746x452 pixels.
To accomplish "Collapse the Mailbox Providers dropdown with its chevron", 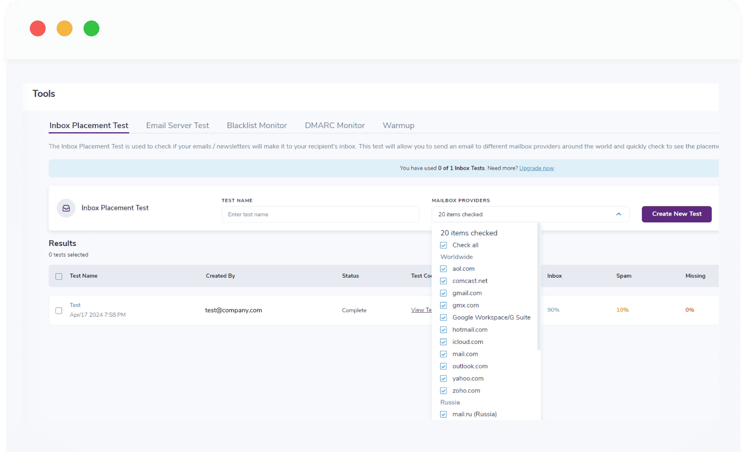I will click(618, 214).
